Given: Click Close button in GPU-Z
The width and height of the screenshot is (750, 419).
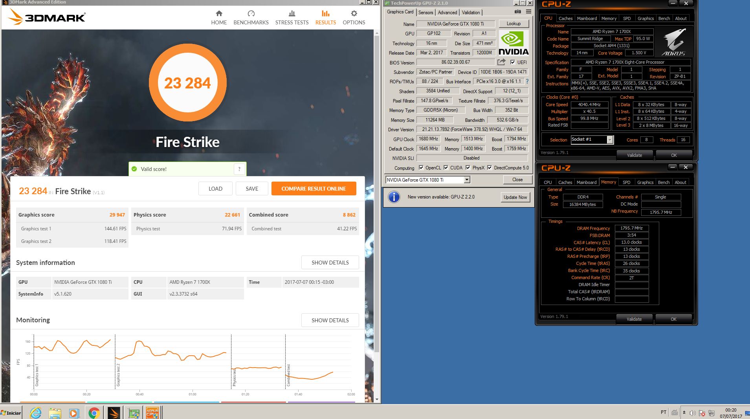Looking at the screenshot, I should pos(517,180).
